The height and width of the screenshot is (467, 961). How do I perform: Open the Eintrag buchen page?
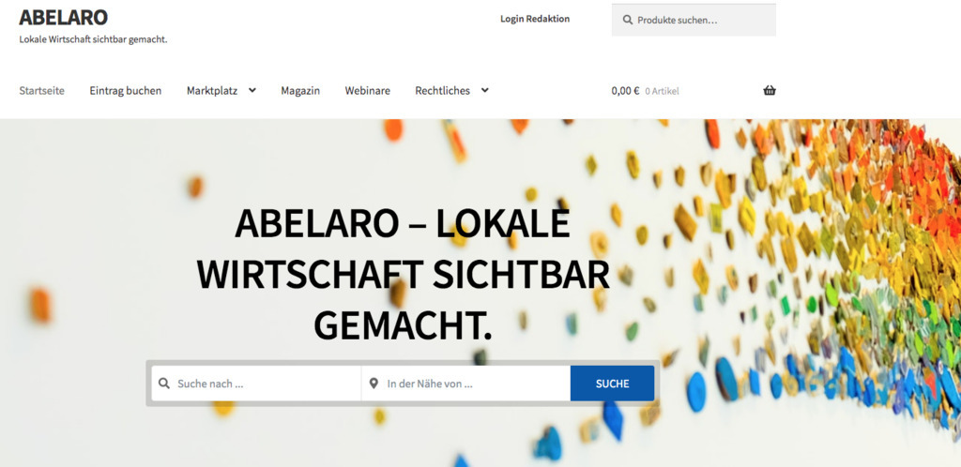pyautogui.click(x=126, y=91)
